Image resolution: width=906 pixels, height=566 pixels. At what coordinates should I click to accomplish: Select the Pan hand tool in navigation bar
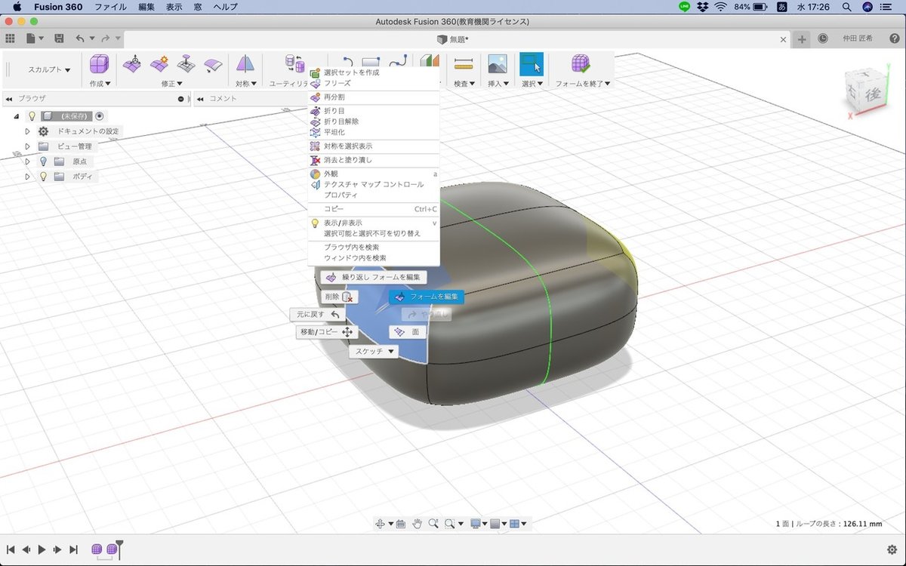click(417, 523)
